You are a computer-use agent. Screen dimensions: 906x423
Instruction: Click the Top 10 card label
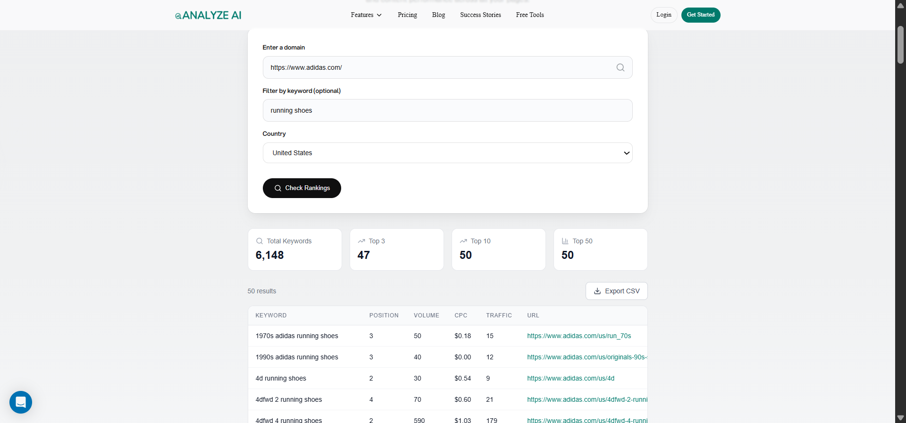pos(480,241)
